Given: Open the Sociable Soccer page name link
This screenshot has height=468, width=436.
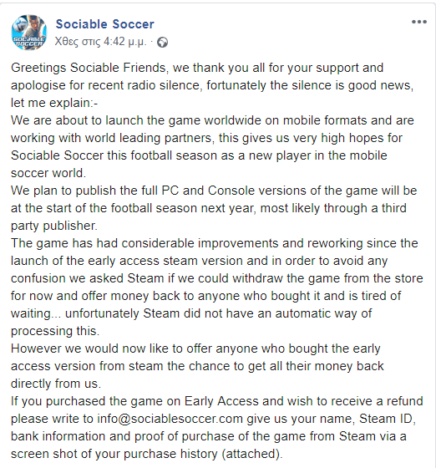Looking at the screenshot, I should tap(105, 24).
